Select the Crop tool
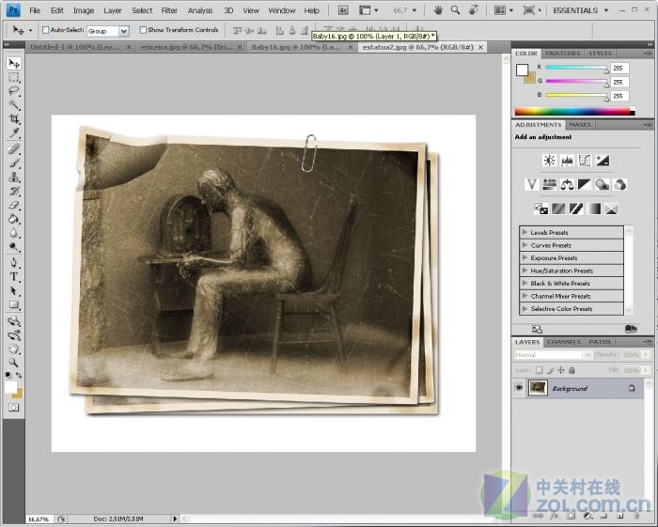Screen dimensions: 658x527 14,119
